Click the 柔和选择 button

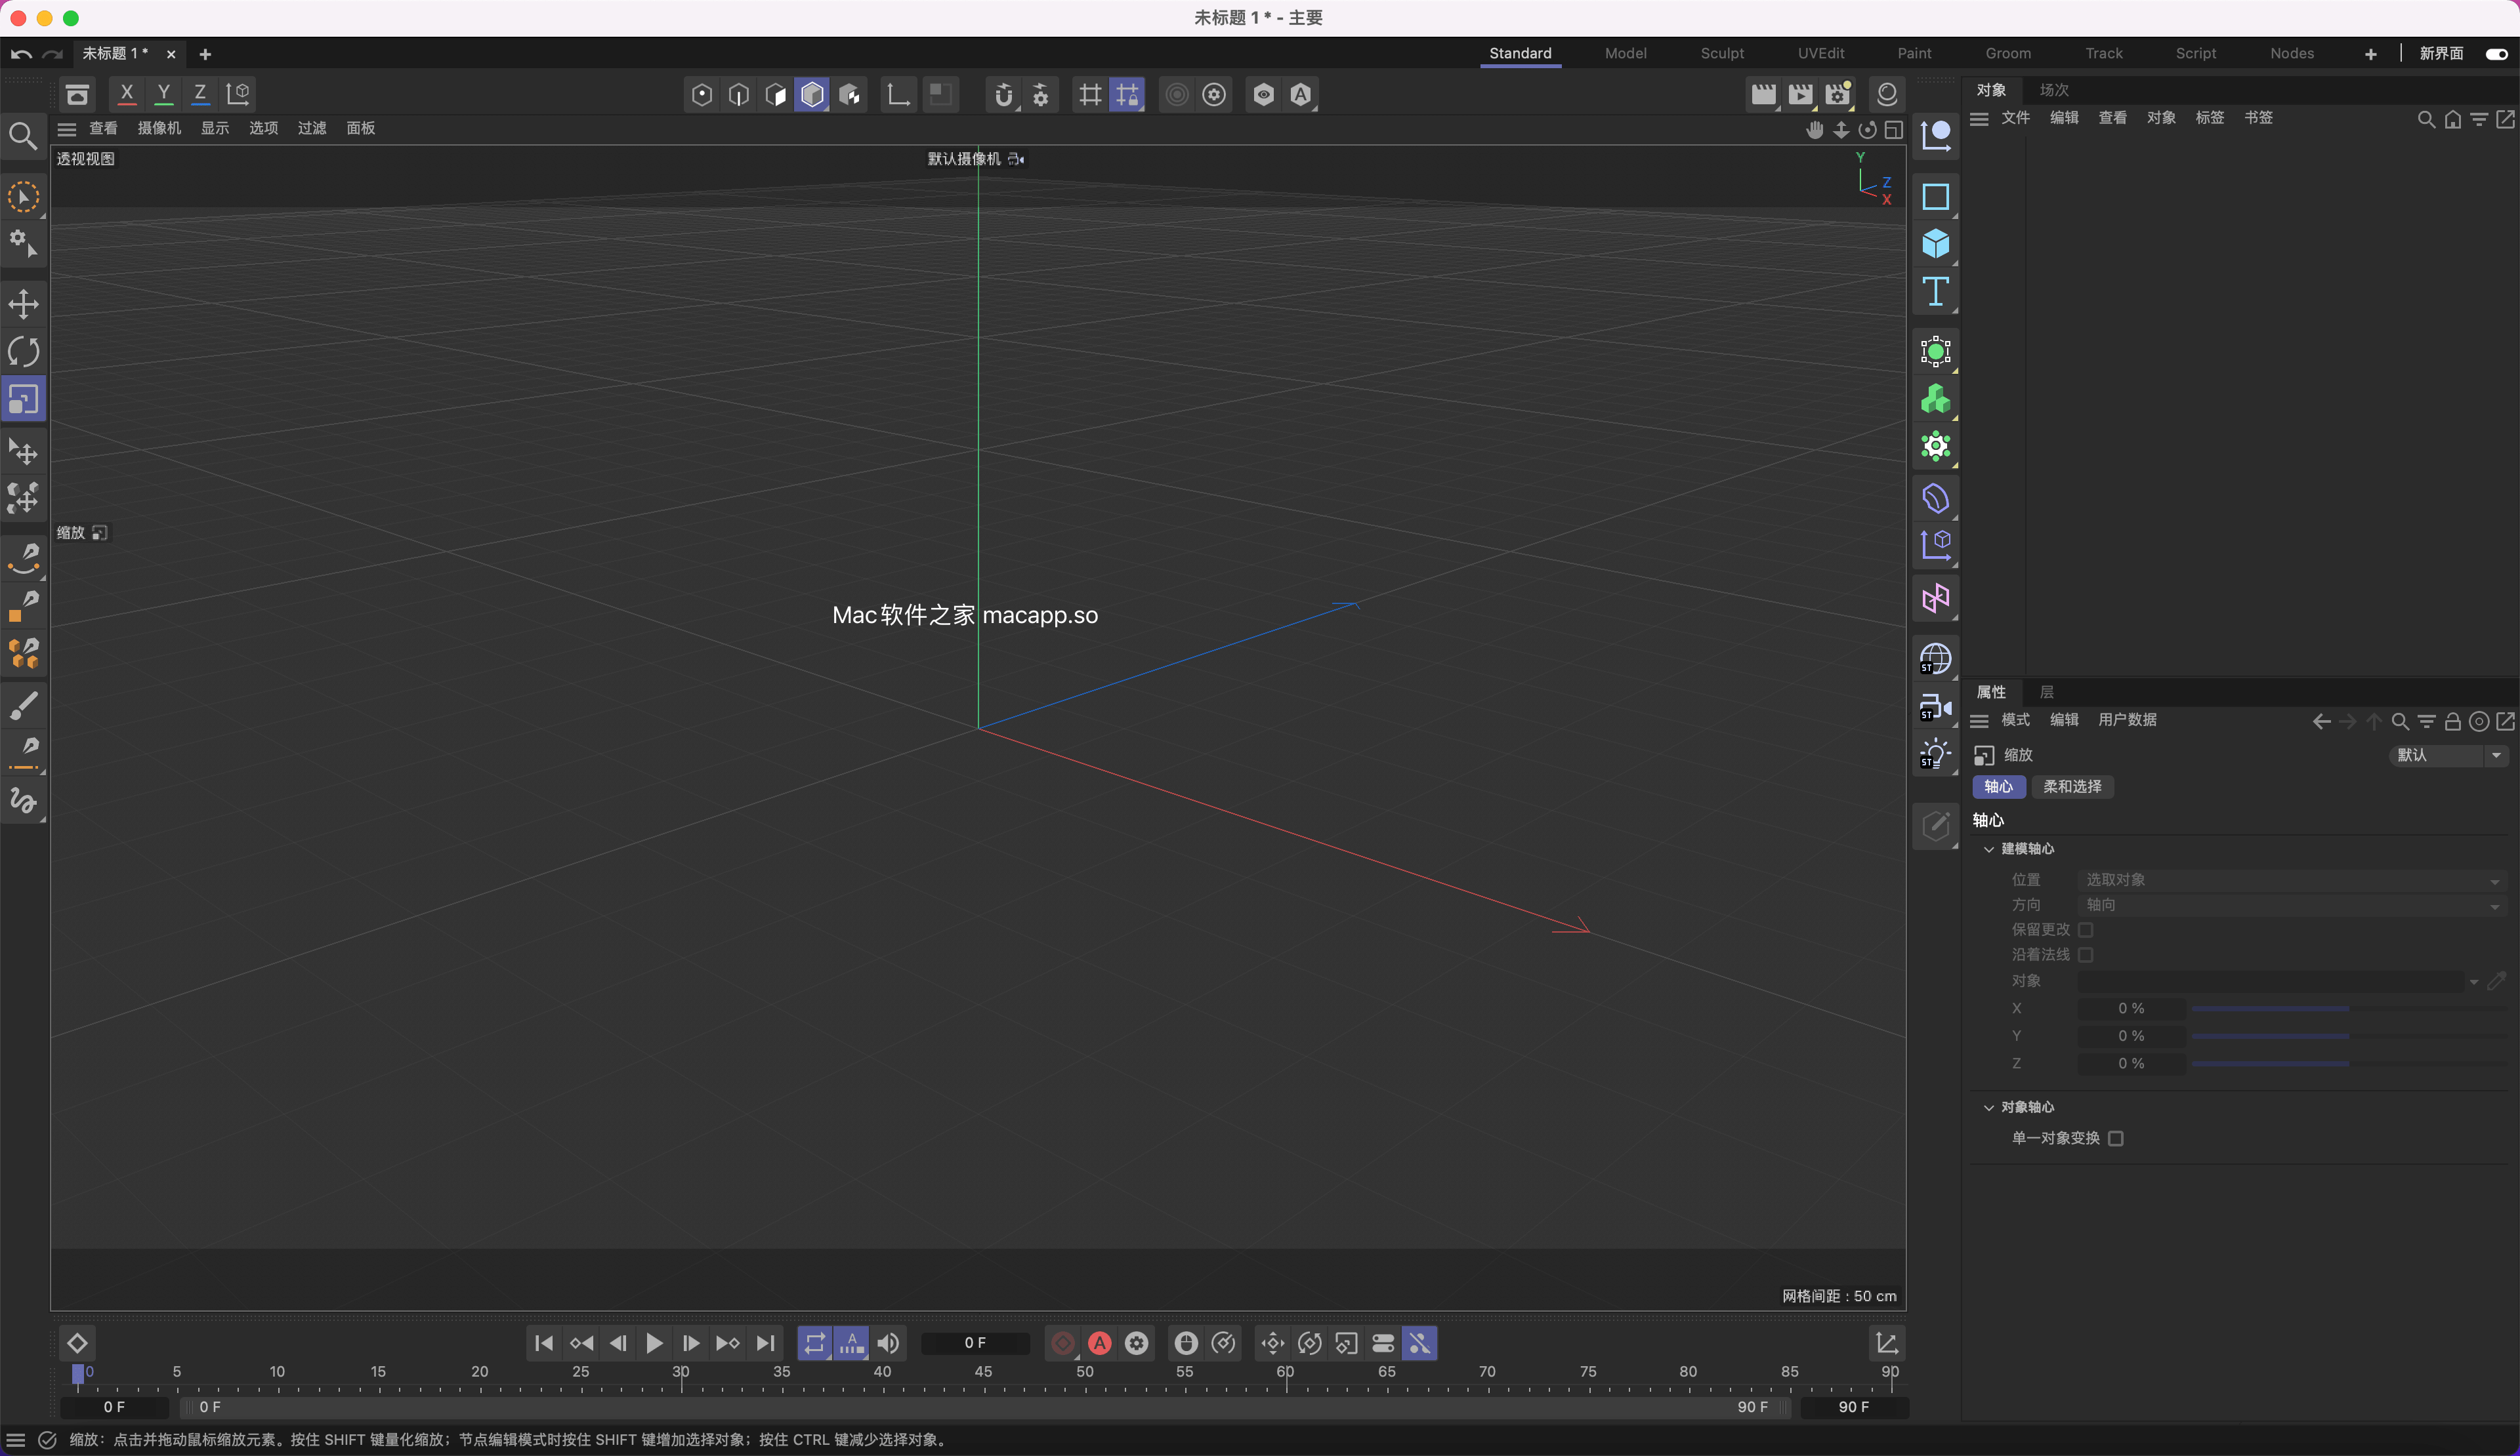[2071, 786]
